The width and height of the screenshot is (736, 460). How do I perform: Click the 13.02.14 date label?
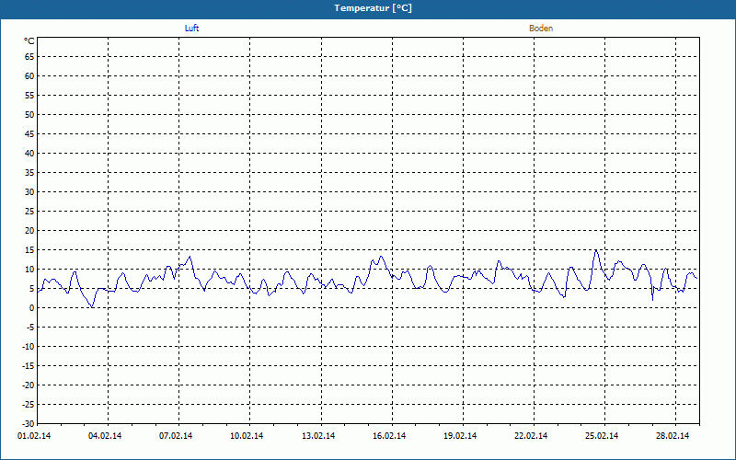(318, 435)
